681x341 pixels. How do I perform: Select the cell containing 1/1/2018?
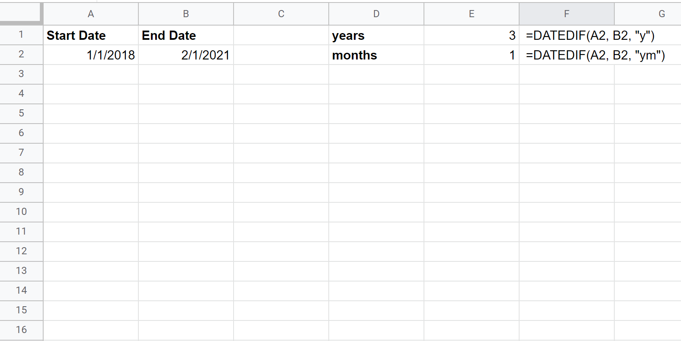click(91, 55)
